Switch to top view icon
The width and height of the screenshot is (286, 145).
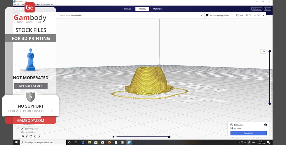(31, 137)
